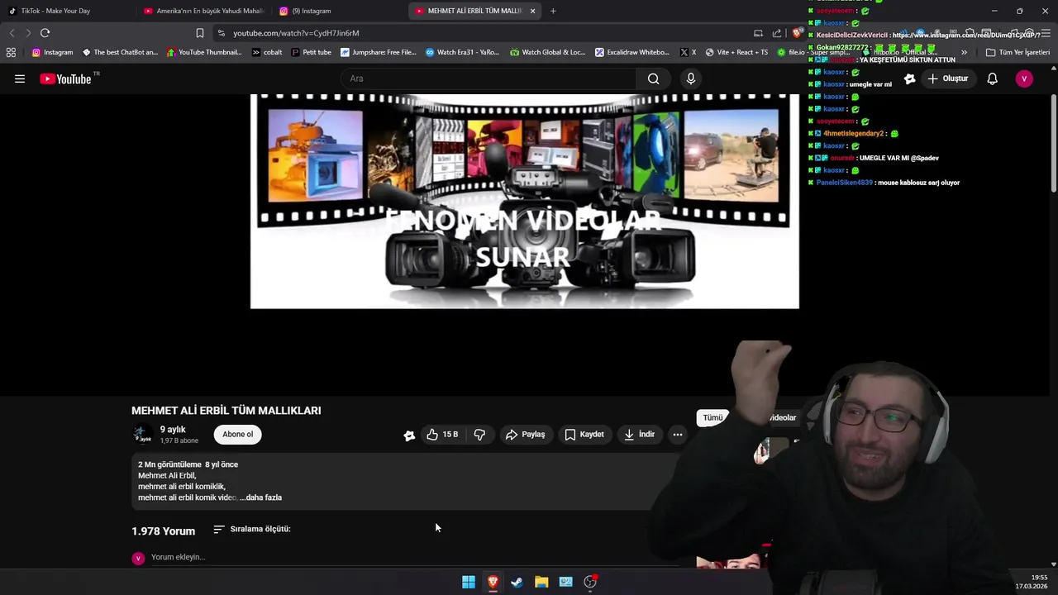Open the browser apps grid icon

(11, 52)
